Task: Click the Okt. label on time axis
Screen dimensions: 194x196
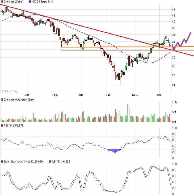Action: click(108, 95)
